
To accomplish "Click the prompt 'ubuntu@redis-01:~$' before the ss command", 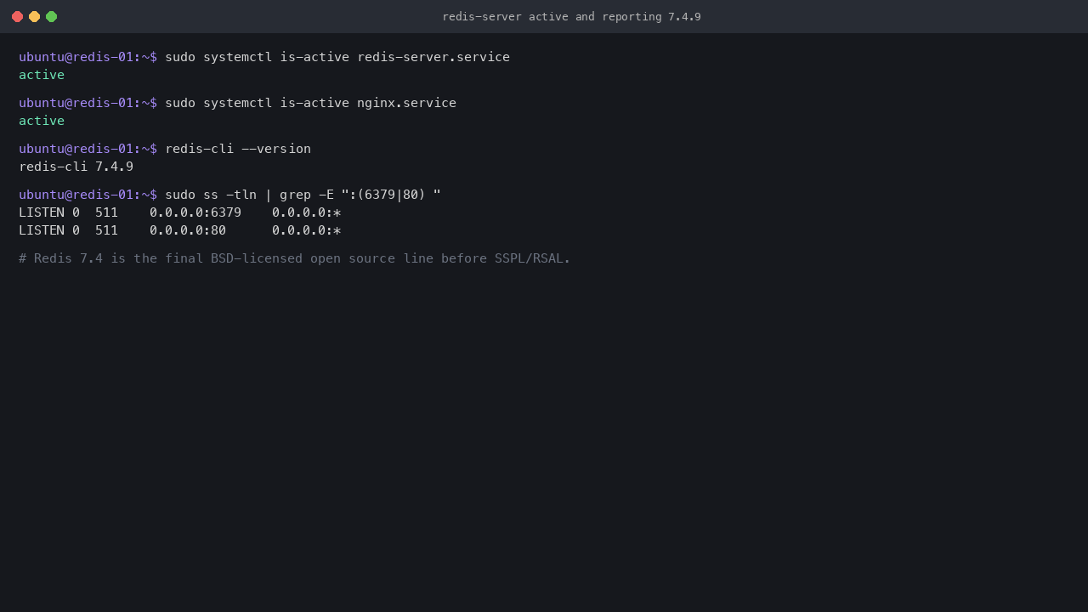I will click(88, 195).
